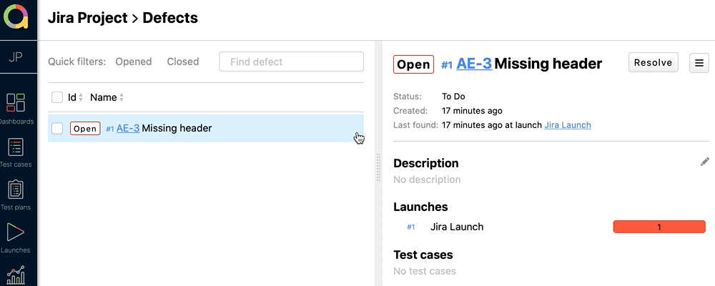Open the Jira Launch link in Last found
Image resolution: width=715 pixels, height=286 pixels.
(x=567, y=125)
